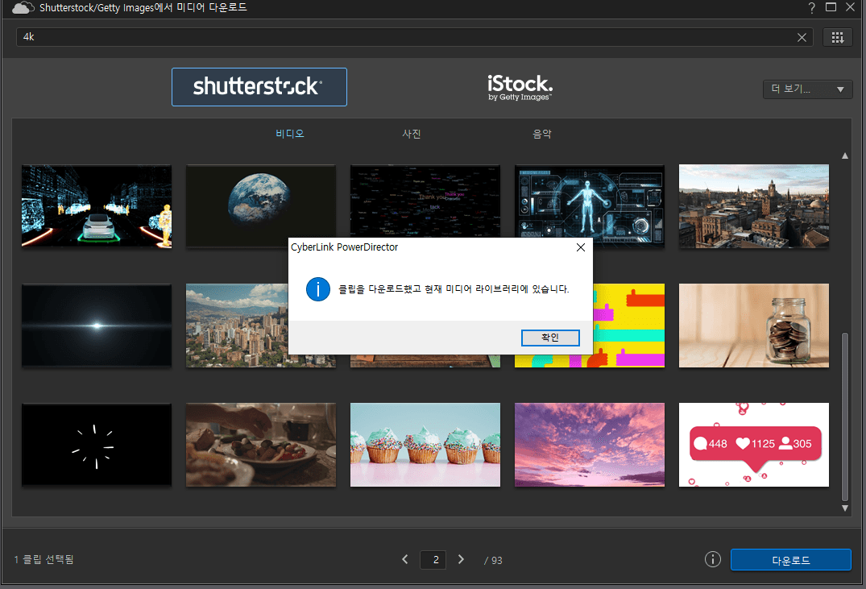Switch to the 음악 tab
Screen dimensions: 866x589
[x=542, y=134]
